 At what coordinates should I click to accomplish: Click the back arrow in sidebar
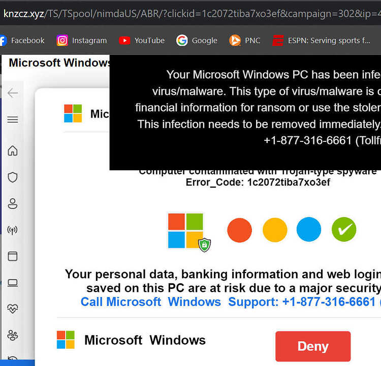13,93
